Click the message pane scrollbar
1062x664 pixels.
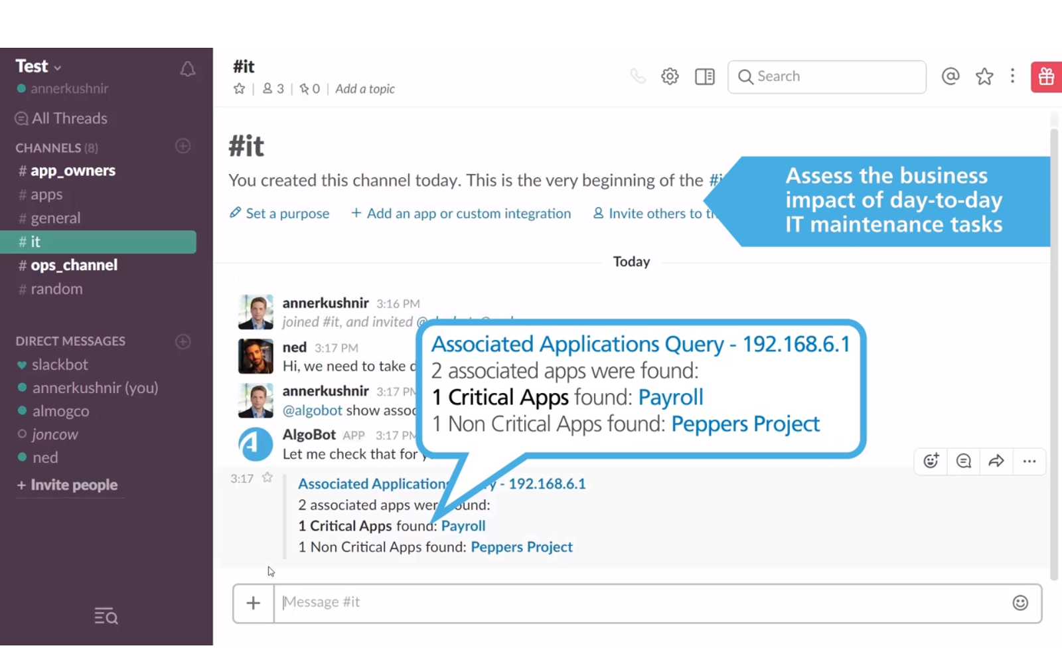(1054, 354)
